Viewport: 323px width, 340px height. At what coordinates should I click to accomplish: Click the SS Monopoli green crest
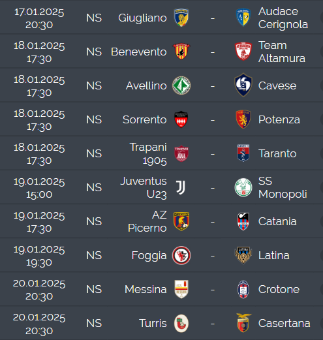tap(243, 187)
